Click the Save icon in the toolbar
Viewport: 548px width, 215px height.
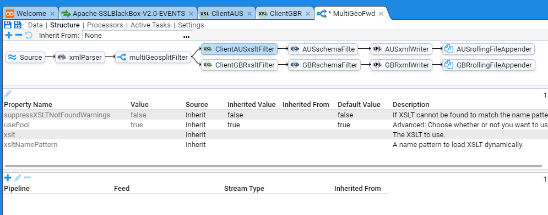pos(7,25)
